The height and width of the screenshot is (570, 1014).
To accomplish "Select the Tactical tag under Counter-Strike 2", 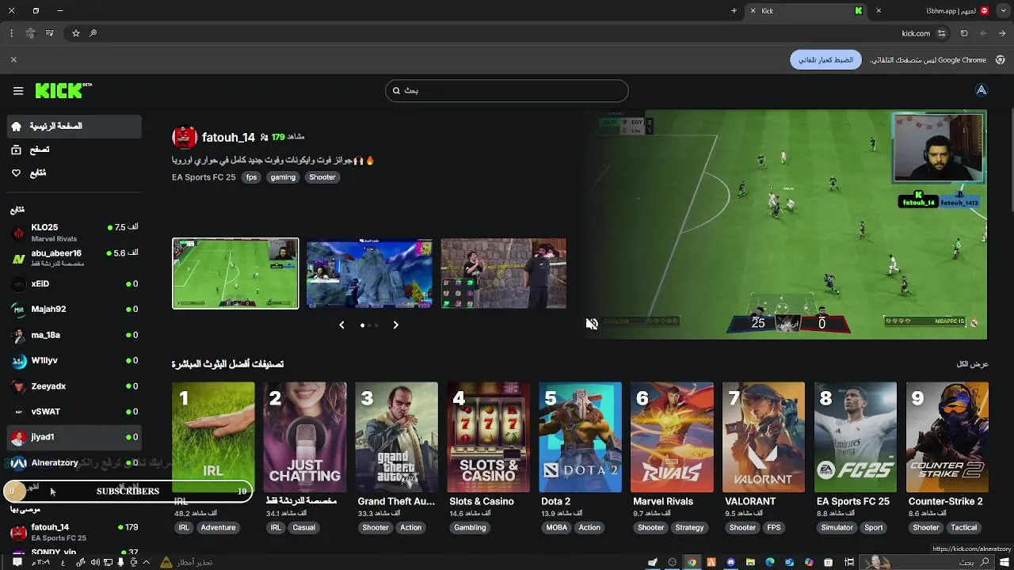I will (964, 527).
